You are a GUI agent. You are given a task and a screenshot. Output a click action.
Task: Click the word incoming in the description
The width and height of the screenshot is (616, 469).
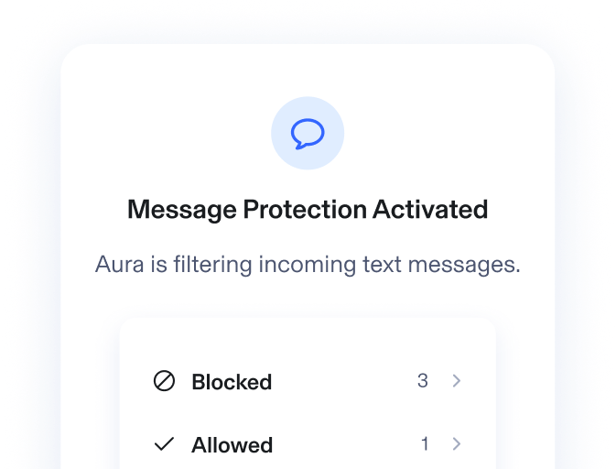pyautogui.click(x=308, y=265)
